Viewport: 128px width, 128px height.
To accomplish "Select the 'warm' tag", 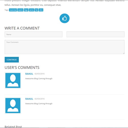I will click(20, 10).
